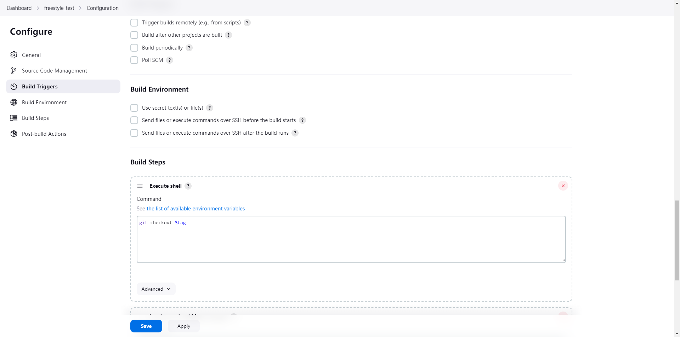The width and height of the screenshot is (680, 337).
Task: Show help for Poll SCM option
Action: [170, 60]
